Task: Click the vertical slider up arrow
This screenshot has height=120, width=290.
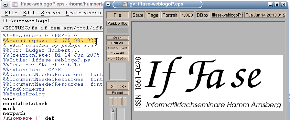Action: point(113,111)
